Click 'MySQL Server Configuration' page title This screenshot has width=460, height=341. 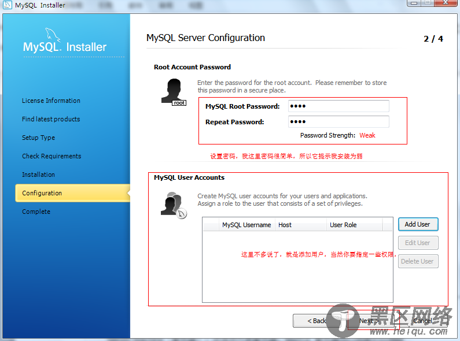point(205,38)
